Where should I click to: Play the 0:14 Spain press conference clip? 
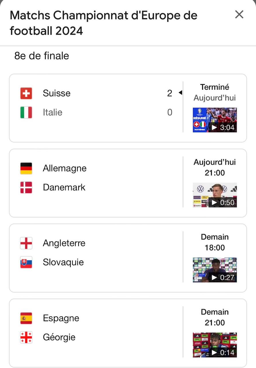[215, 345]
